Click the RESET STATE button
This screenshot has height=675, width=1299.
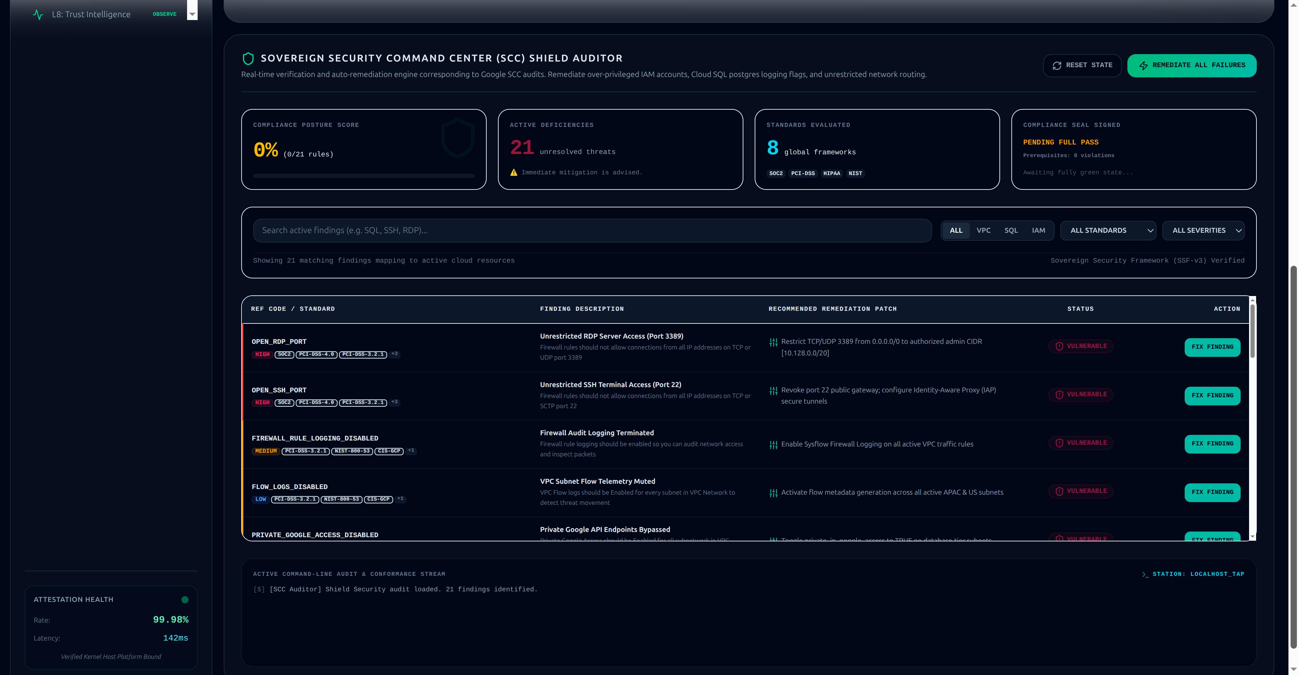[x=1082, y=65]
